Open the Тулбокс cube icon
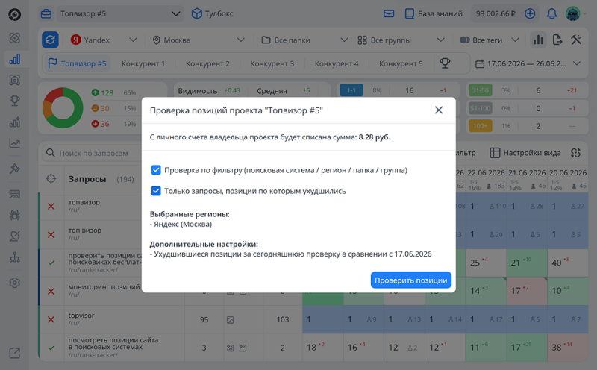 (x=196, y=13)
